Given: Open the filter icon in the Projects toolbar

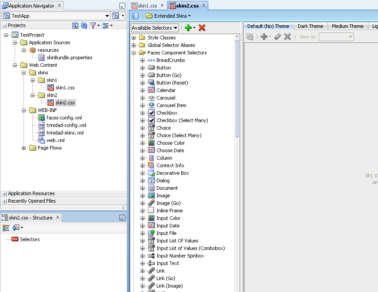Looking at the screenshot, I should click(x=93, y=26).
